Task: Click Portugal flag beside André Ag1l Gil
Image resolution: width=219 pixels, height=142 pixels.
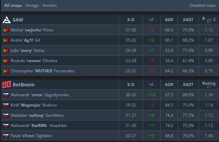Action: coord(6,40)
